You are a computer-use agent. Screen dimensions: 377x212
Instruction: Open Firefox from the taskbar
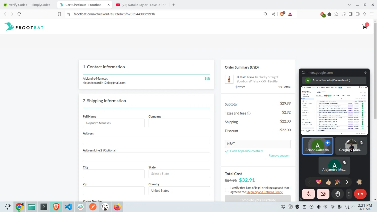[x=117, y=207]
